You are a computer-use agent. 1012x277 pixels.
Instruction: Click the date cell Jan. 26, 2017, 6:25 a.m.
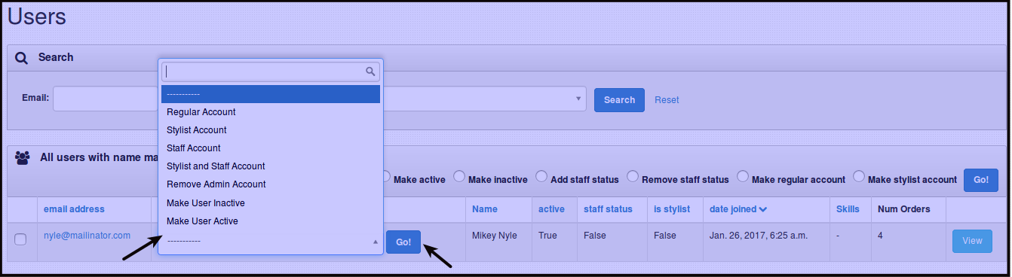click(759, 236)
